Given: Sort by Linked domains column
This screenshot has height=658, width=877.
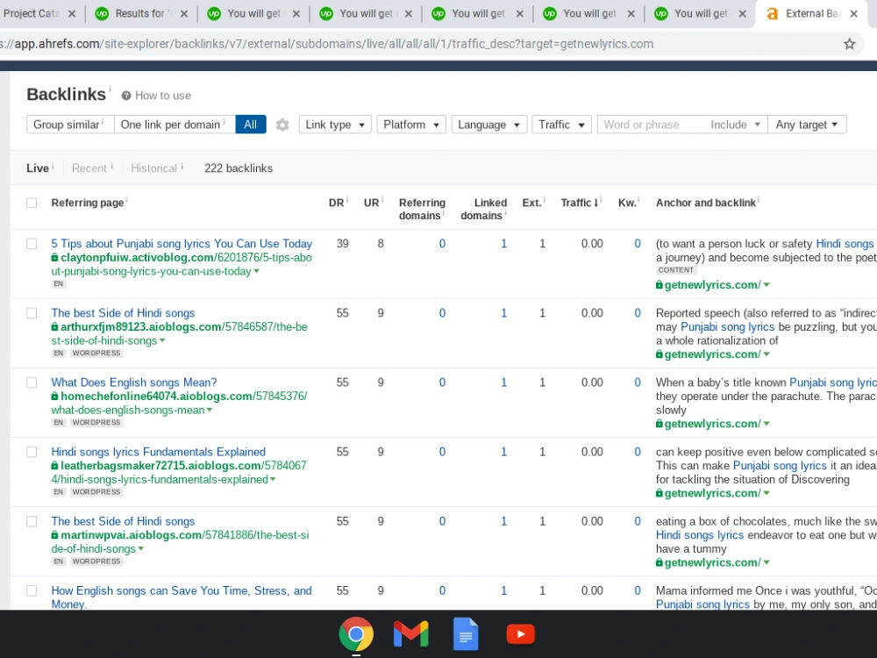Looking at the screenshot, I should click(484, 209).
